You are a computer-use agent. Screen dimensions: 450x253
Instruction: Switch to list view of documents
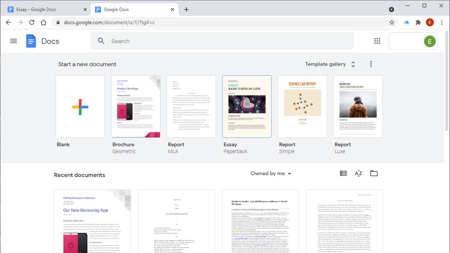[343, 173]
